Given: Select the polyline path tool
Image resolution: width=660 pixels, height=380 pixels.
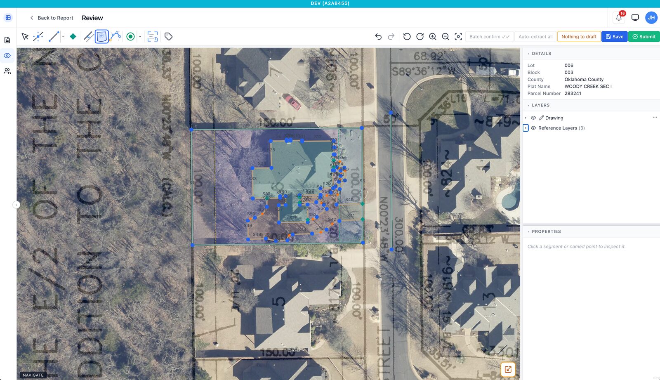Looking at the screenshot, I should [116, 36].
